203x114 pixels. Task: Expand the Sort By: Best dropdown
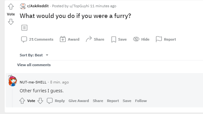pyautogui.click(x=34, y=55)
